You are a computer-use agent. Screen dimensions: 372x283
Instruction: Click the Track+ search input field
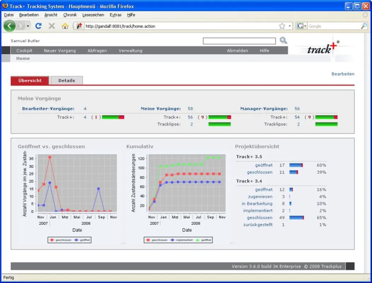239,41
